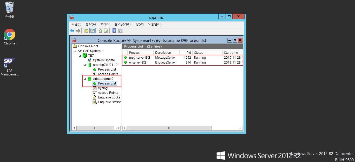Click the enserver.EXE process name
Screen dimensions: 355x162
point(138,63)
